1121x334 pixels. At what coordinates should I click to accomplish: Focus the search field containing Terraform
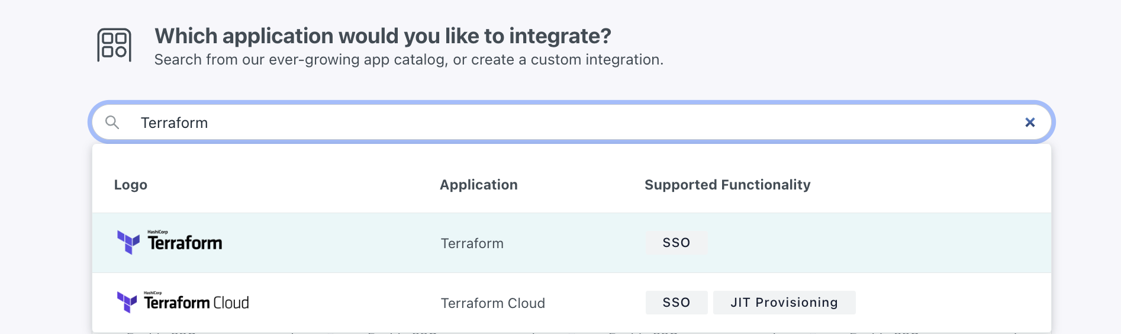(533, 123)
